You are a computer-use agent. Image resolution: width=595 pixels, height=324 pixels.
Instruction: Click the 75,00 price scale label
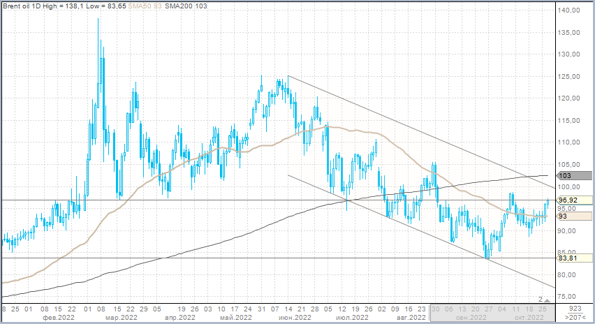571,296
